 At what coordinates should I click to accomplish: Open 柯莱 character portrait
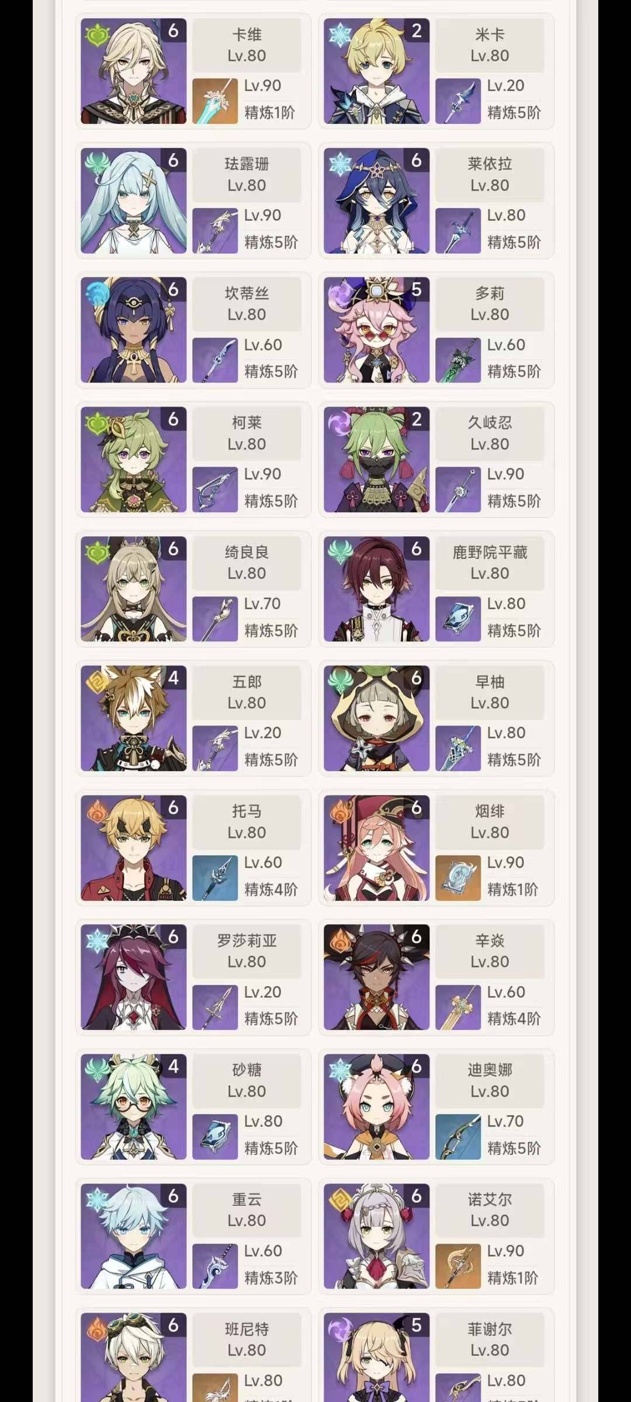pyautogui.click(x=134, y=460)
